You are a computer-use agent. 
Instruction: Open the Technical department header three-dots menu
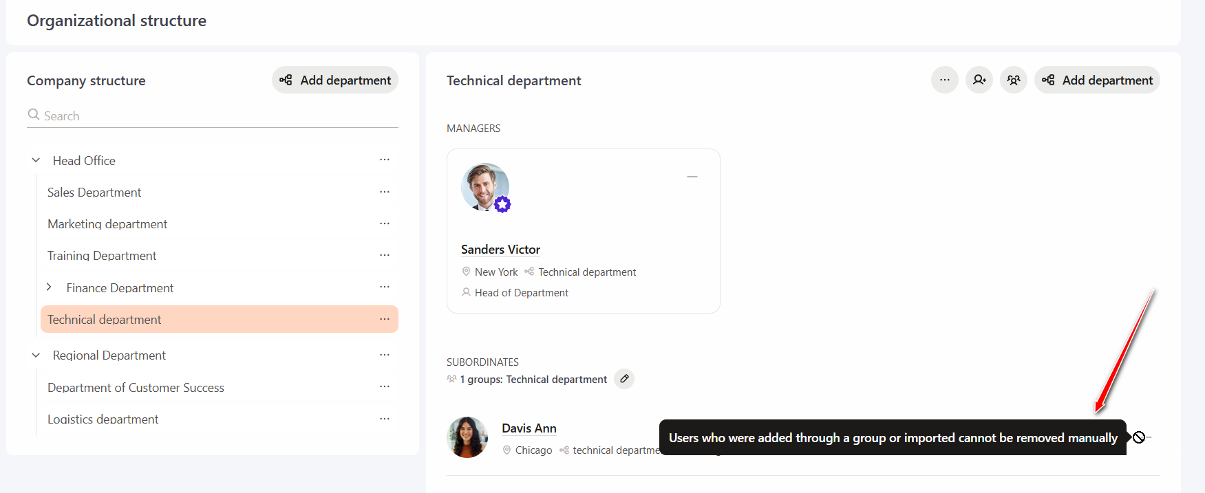(944, 80)
